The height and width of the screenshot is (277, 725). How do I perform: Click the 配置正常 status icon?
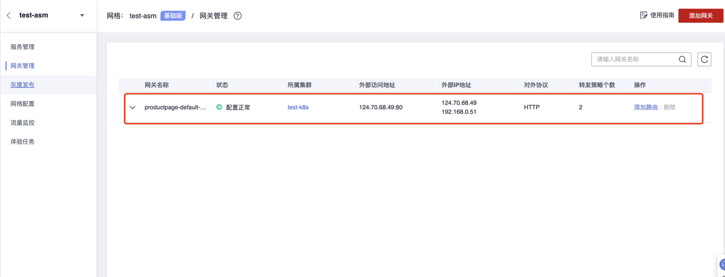219,107
